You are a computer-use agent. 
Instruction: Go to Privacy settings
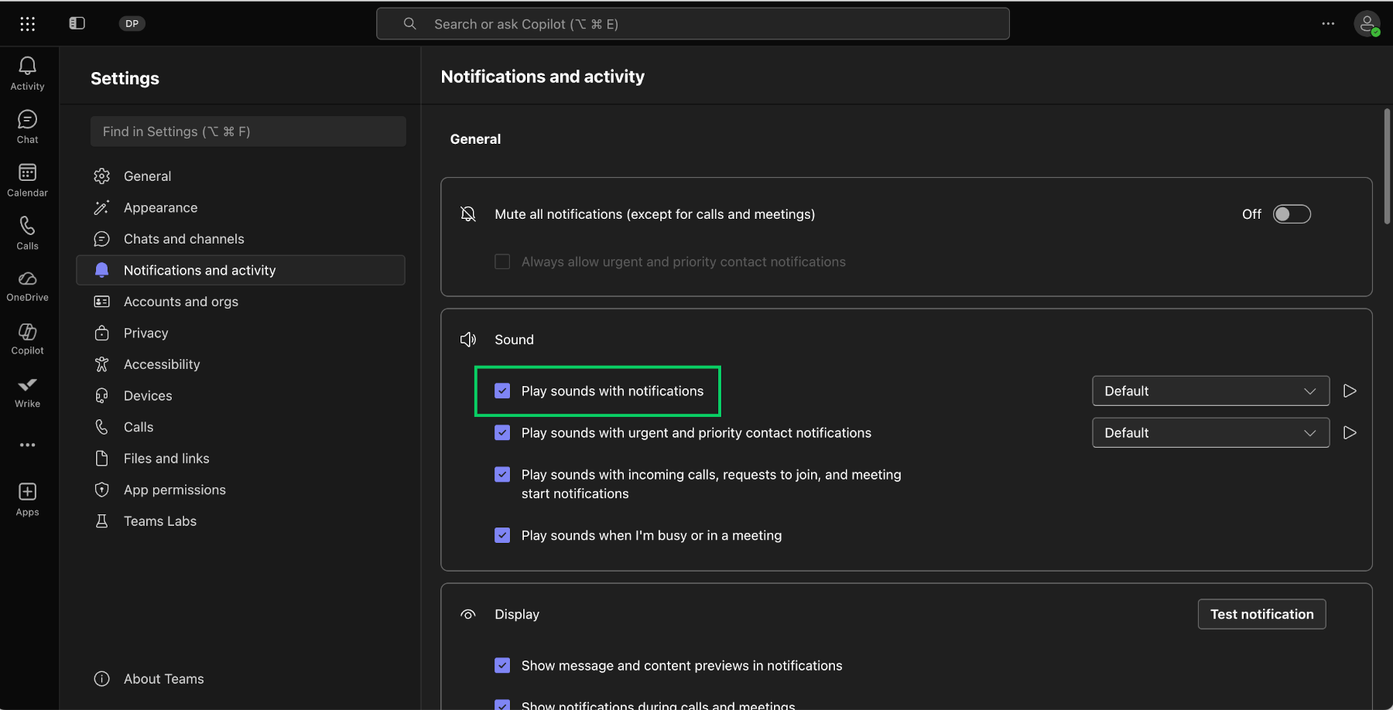click(x=241, y=333)
